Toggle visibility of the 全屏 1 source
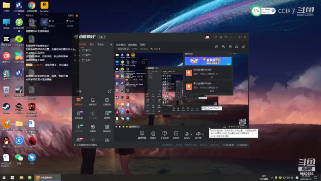 point(75,60)
